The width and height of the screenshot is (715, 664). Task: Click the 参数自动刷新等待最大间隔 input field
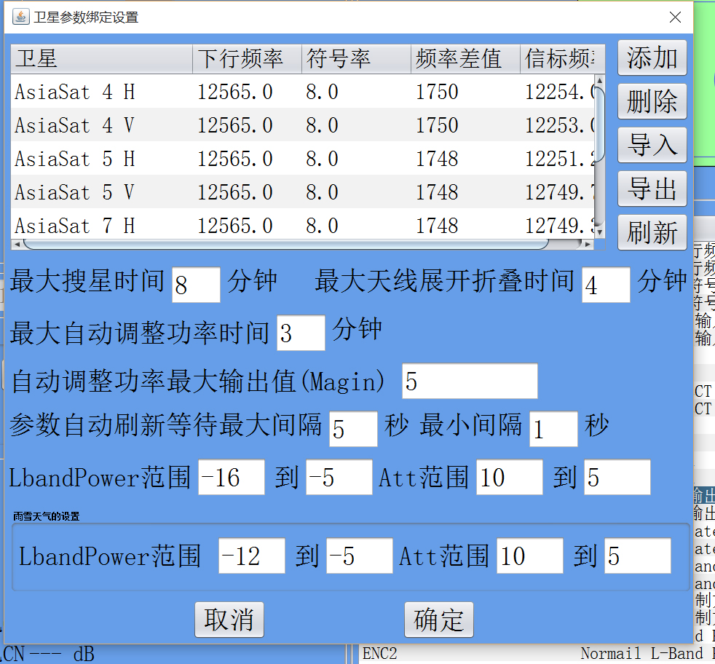tap(353, 429)
